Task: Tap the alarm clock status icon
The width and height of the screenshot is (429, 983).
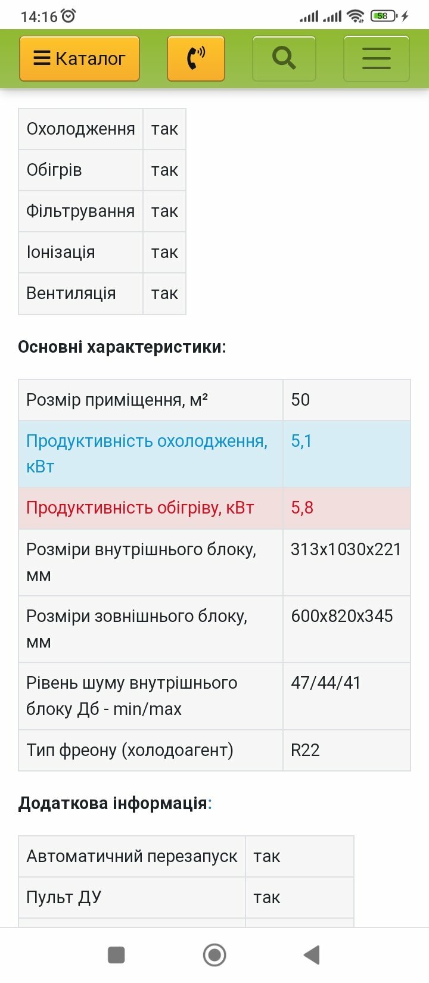Action: [x=69, y=16]
